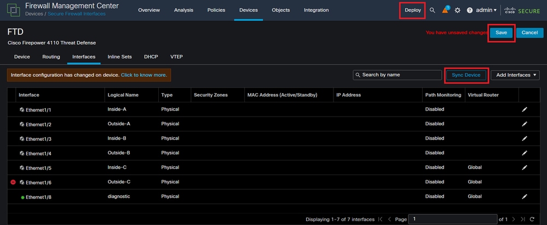The image size is (547, 225).
Task: Save the unsaved changes
Action: click(502, 32)
